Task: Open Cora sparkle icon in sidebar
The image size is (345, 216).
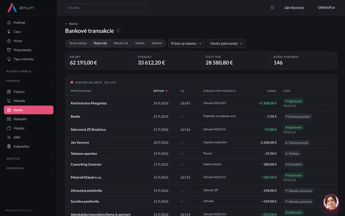Action: pyautogui.click(x=9, y=31)
